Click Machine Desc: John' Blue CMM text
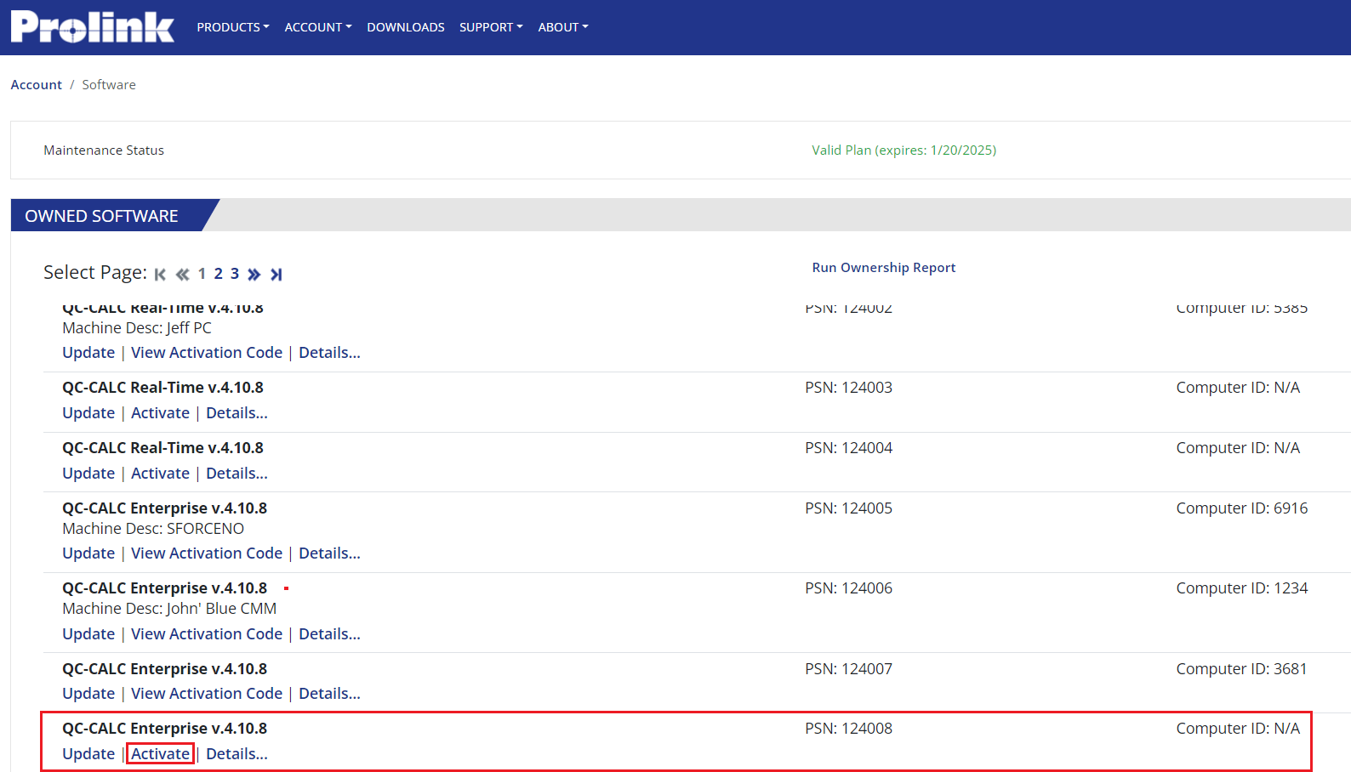The height and width of the screenshot is (772, 1351). click(169, 608)
